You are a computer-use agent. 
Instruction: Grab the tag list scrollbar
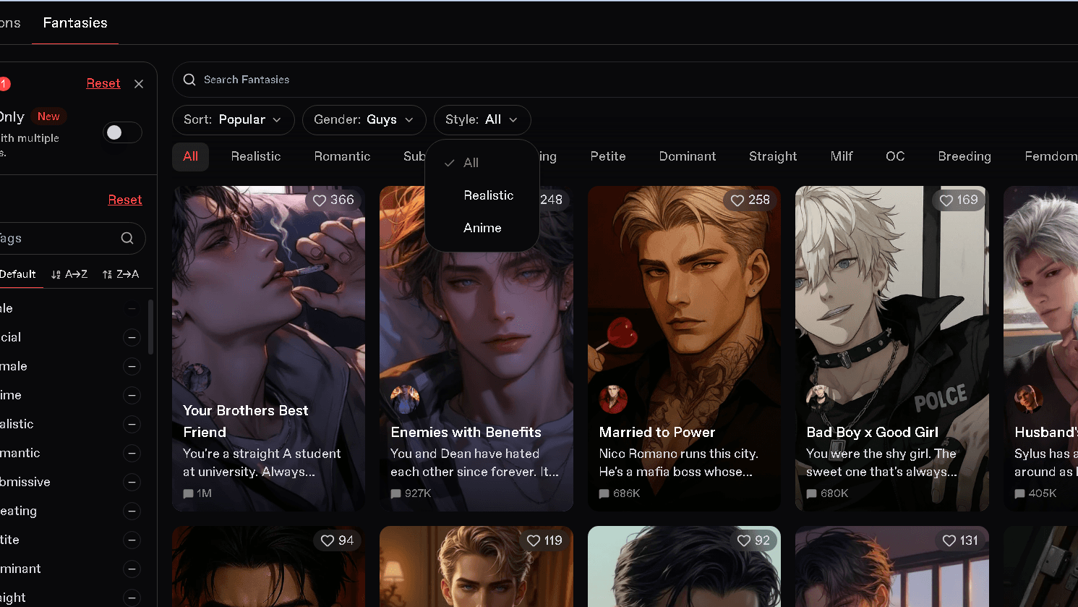coord(150,327)
